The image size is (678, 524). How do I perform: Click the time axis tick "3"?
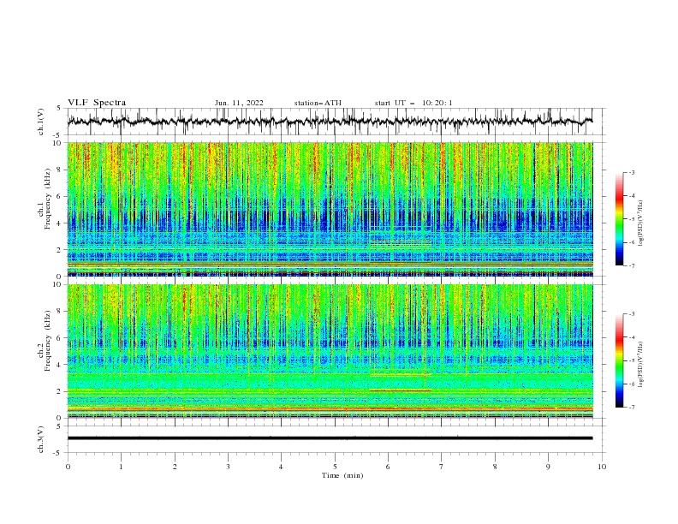tap(228, 467)
